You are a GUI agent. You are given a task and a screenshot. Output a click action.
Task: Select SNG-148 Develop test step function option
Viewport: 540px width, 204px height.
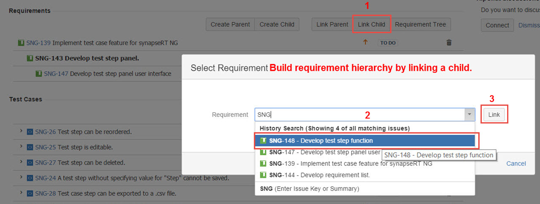click(x=321, y=141)
